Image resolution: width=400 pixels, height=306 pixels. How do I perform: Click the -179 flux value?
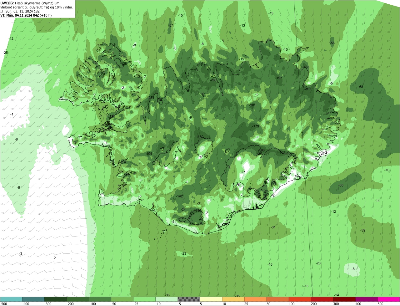256,126
